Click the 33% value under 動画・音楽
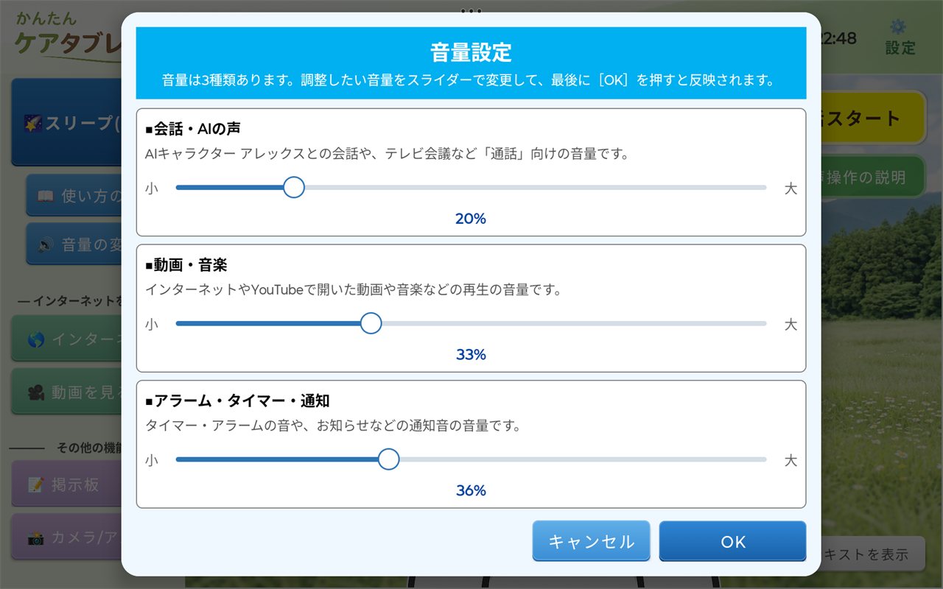This screenshot has width=943, height=589. [x=471, y=355]
